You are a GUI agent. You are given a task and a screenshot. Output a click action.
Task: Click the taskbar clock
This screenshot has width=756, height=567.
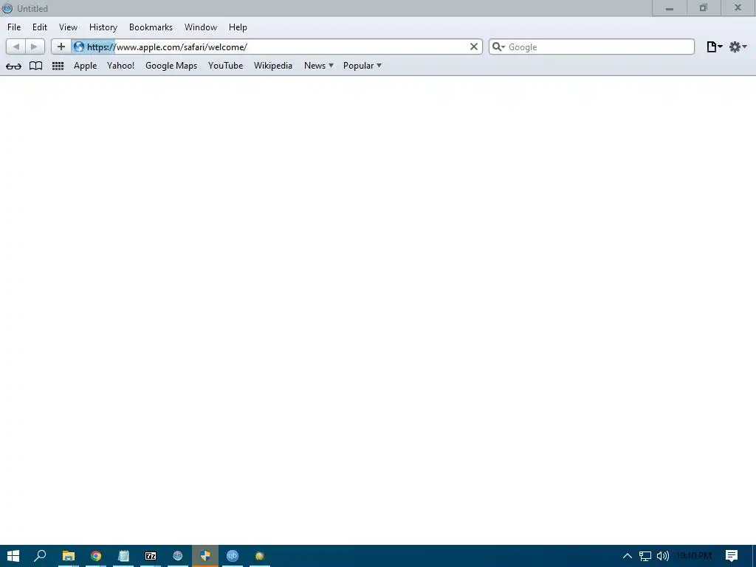tap(695, 556)
